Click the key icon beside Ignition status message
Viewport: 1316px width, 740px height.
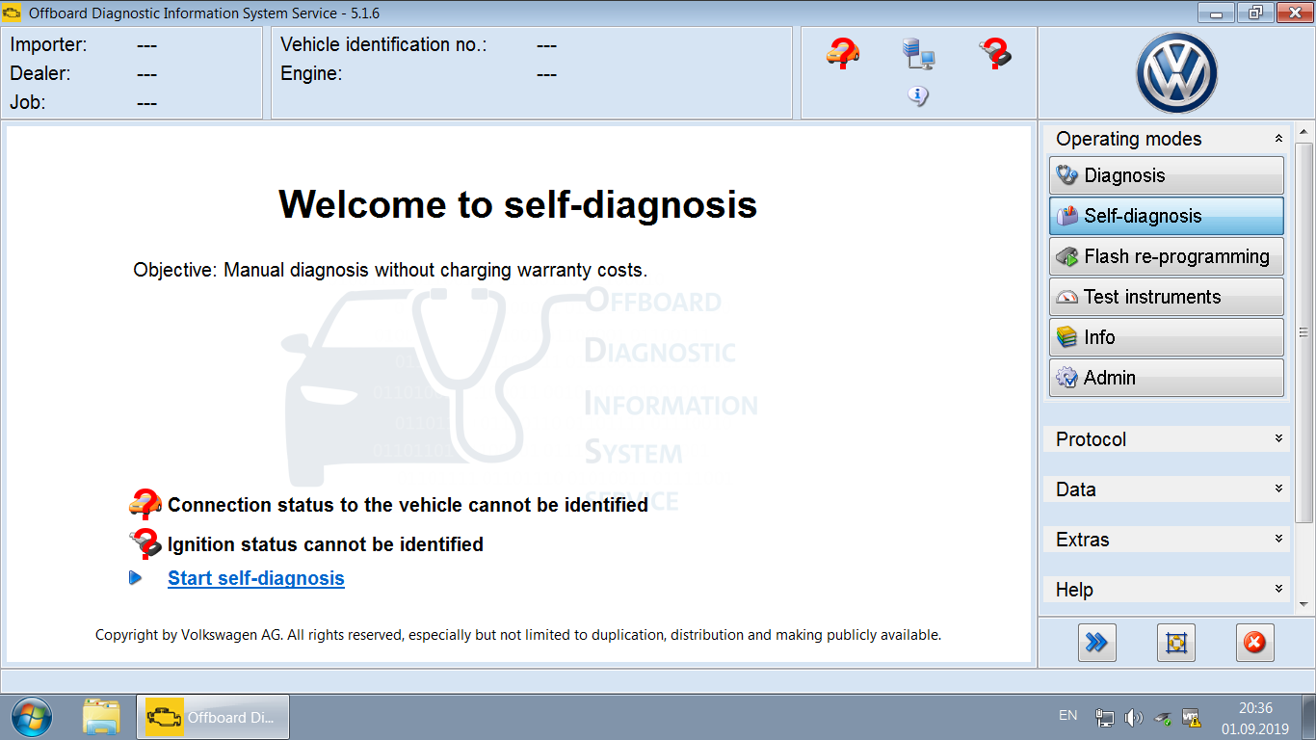click(145, 544)
